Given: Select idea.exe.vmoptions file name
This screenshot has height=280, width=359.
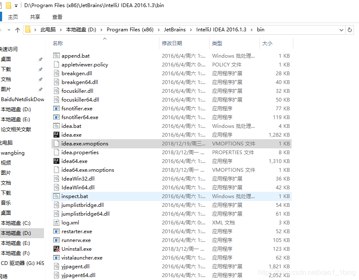Looking at the screenshot, I should pyautogui.click(x=85, y=144).
